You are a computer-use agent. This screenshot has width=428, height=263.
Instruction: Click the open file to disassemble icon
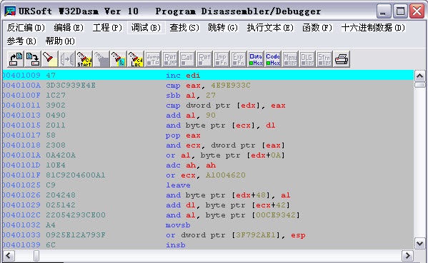click(x=16, y=59)
